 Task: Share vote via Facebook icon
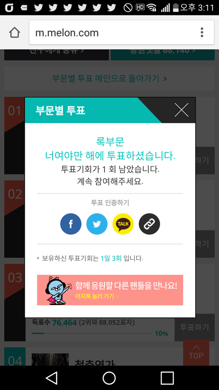coord(71,224)
